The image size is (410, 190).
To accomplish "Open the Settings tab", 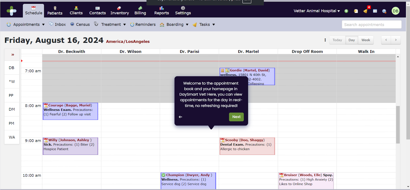I will (183, 10).
